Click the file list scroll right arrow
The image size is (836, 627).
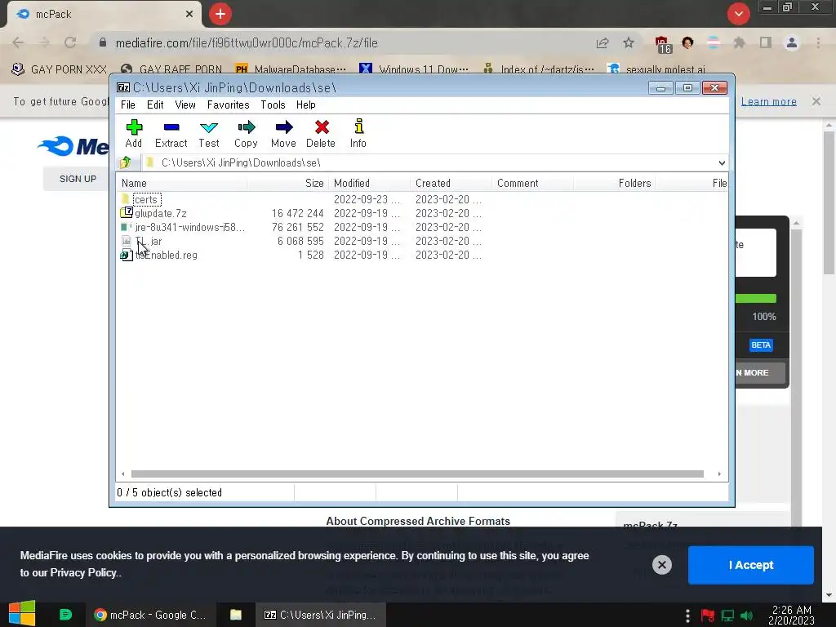[x=719, y=474]
